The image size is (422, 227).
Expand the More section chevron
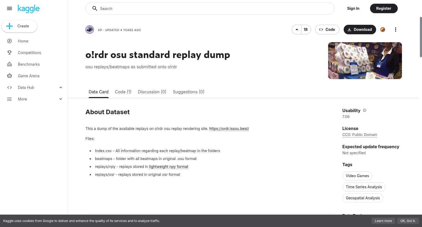(x=61, y=99)
